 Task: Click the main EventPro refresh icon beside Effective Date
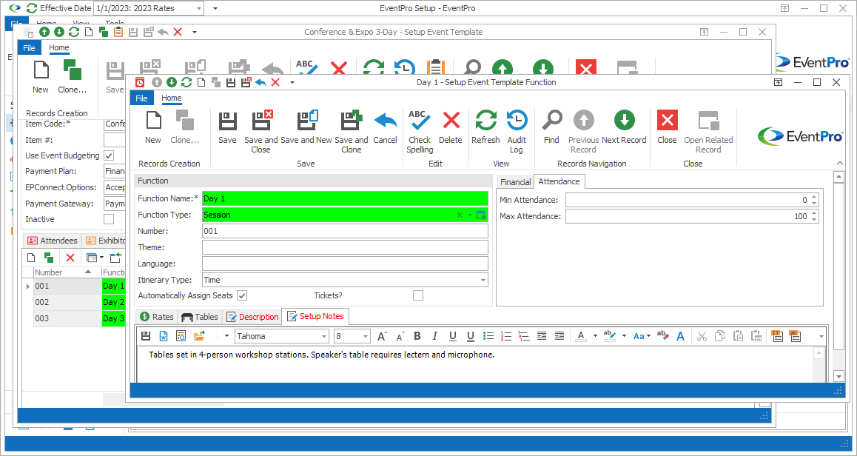click(x=32, y=8)
